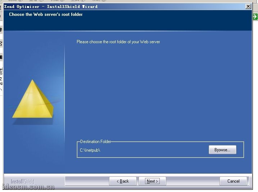Click the "Destination Folder" group label
The width and height of the screenshot is (258, 192).
pos(96,142)
